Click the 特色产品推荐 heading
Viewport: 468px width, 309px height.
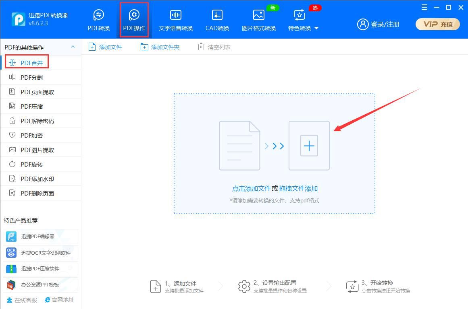21,220
